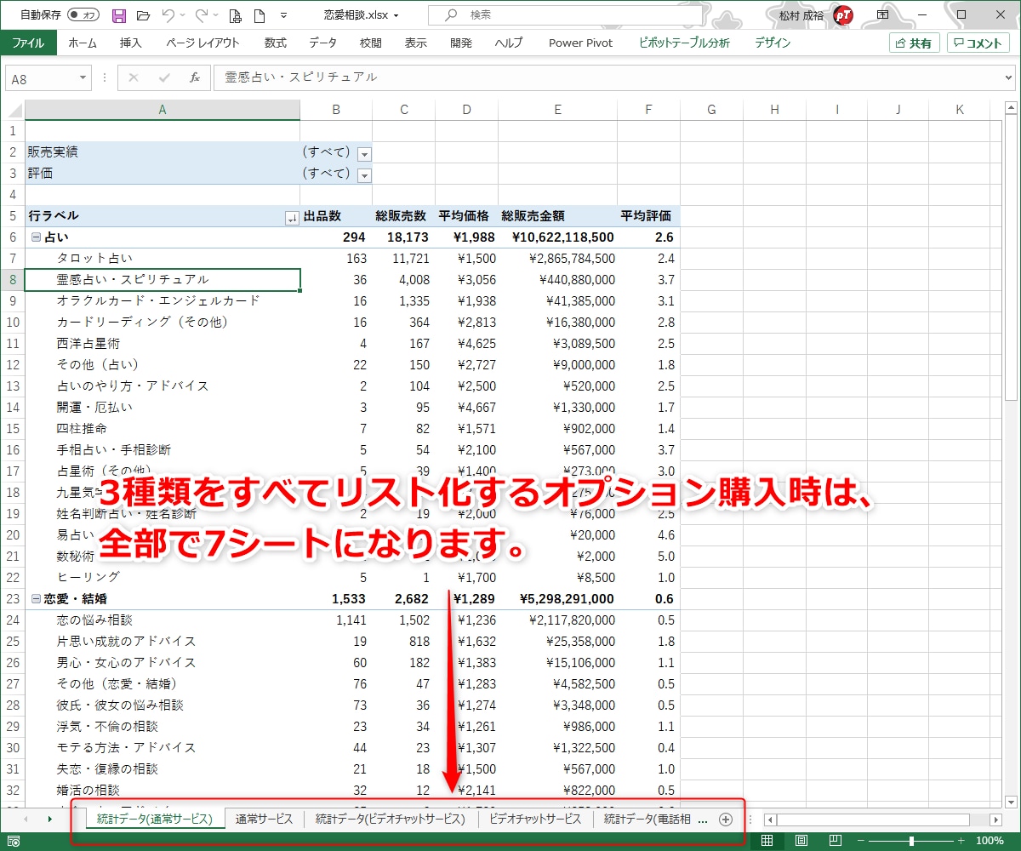Open the デザイン ribbon tab
Image resolution: width=1021 pixels, height=851 pixels.
pyautogui.click(x=773, y=43)
